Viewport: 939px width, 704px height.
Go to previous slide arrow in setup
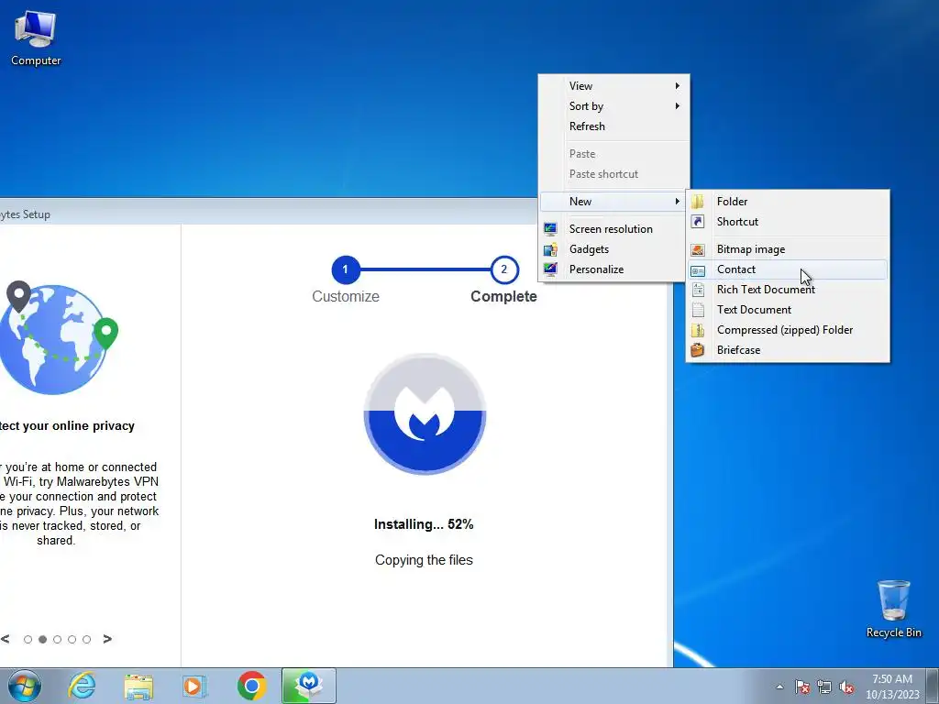coord(6,639)
